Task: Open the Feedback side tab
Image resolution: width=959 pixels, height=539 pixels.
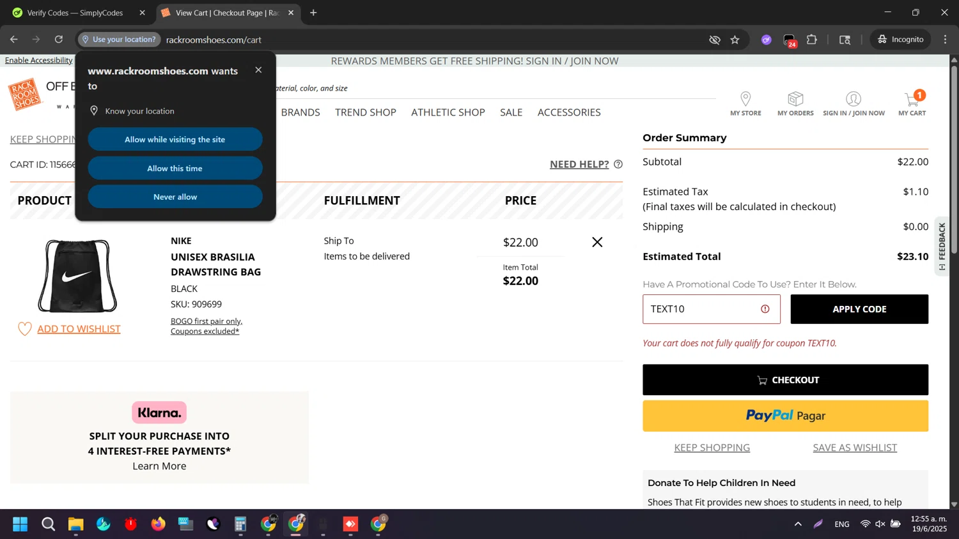Action: (942, 247)
